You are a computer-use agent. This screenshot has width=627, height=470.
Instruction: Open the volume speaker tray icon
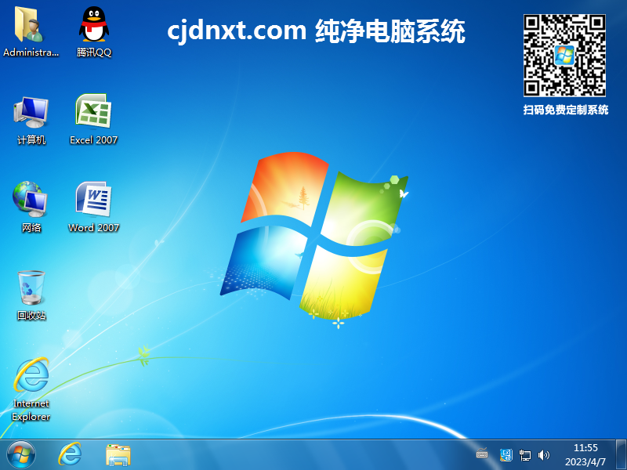(x=543, y=455)
